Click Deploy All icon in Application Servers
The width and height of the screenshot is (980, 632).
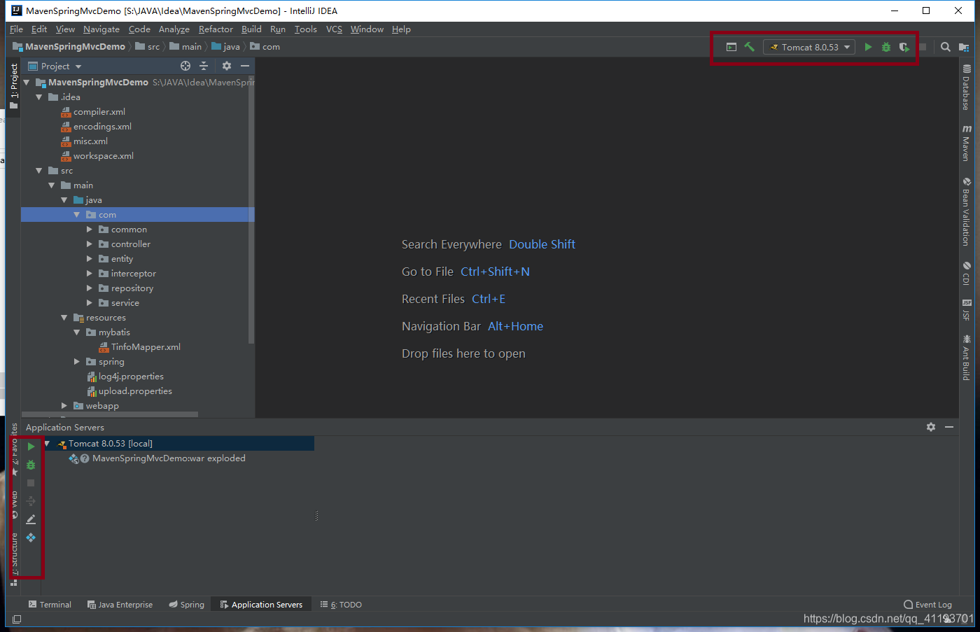click(x=31, y=501)
